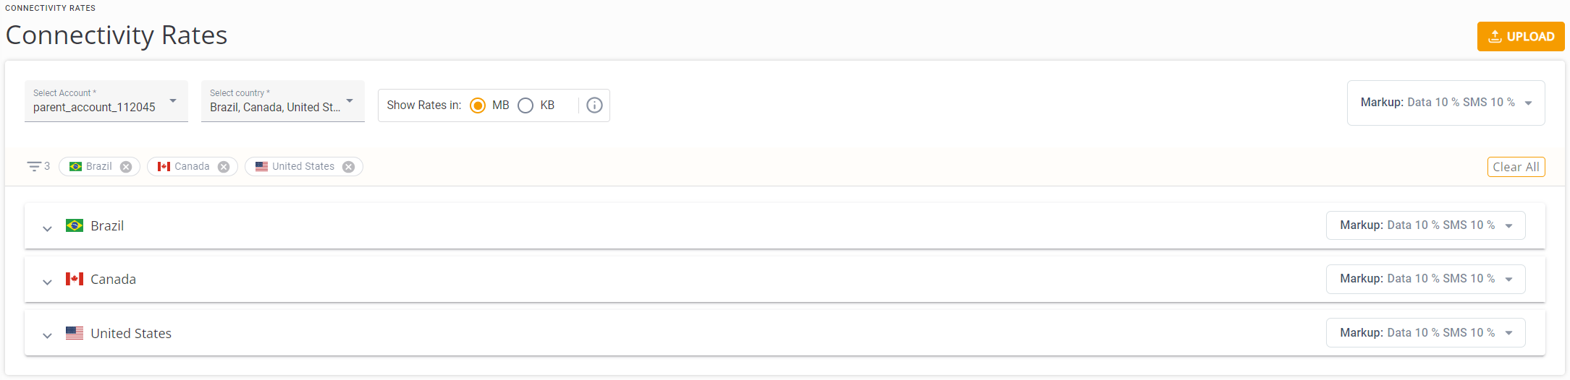Viewport: 1570px width, 380px height.
Task: Remove the United States filter chip
Action: pos(349,167)
